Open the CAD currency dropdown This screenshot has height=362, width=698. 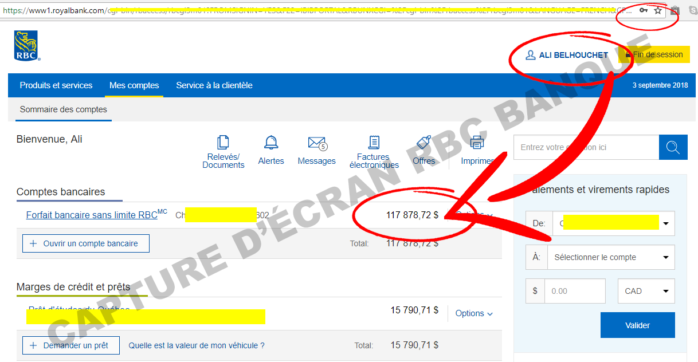646,291
